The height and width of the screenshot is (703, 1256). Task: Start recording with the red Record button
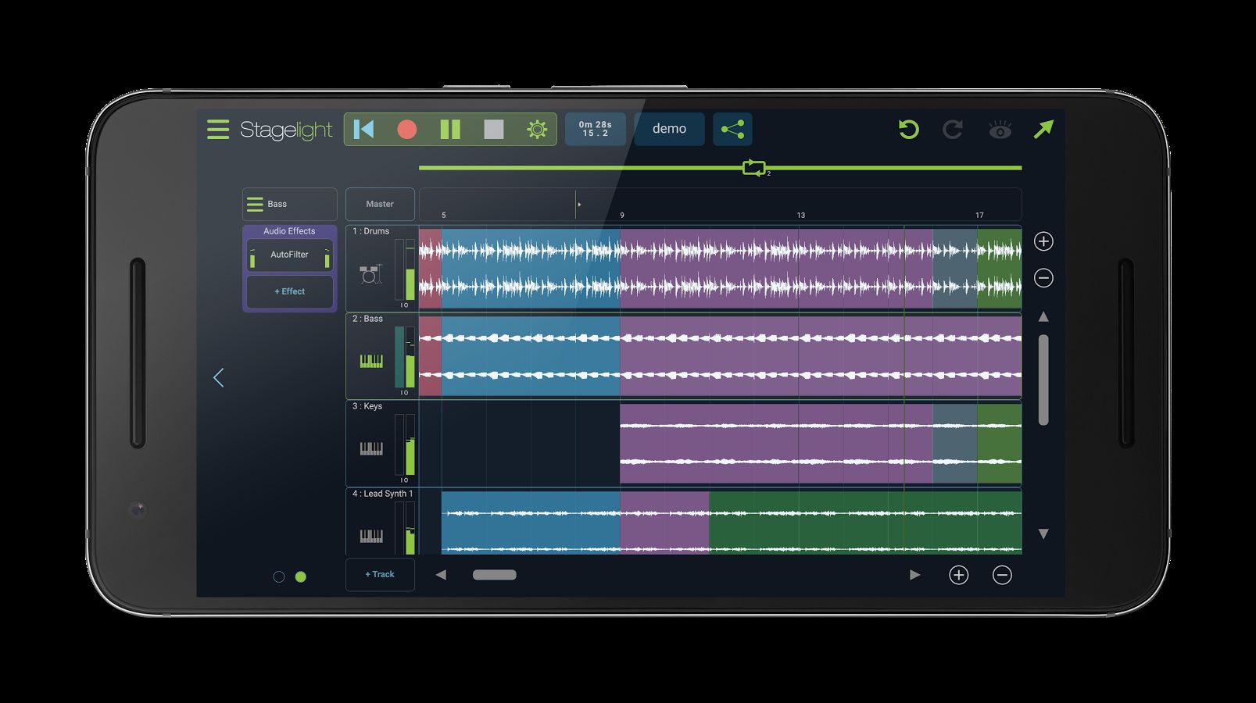pos(406,130)
